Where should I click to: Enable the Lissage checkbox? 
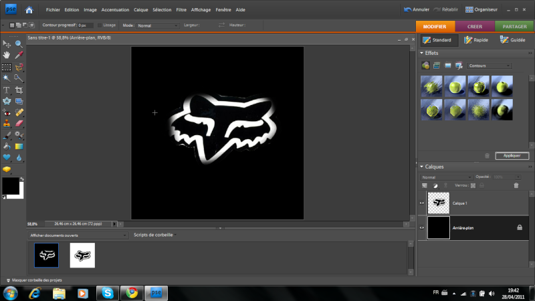pyautogui.click(x=100, y=25)
